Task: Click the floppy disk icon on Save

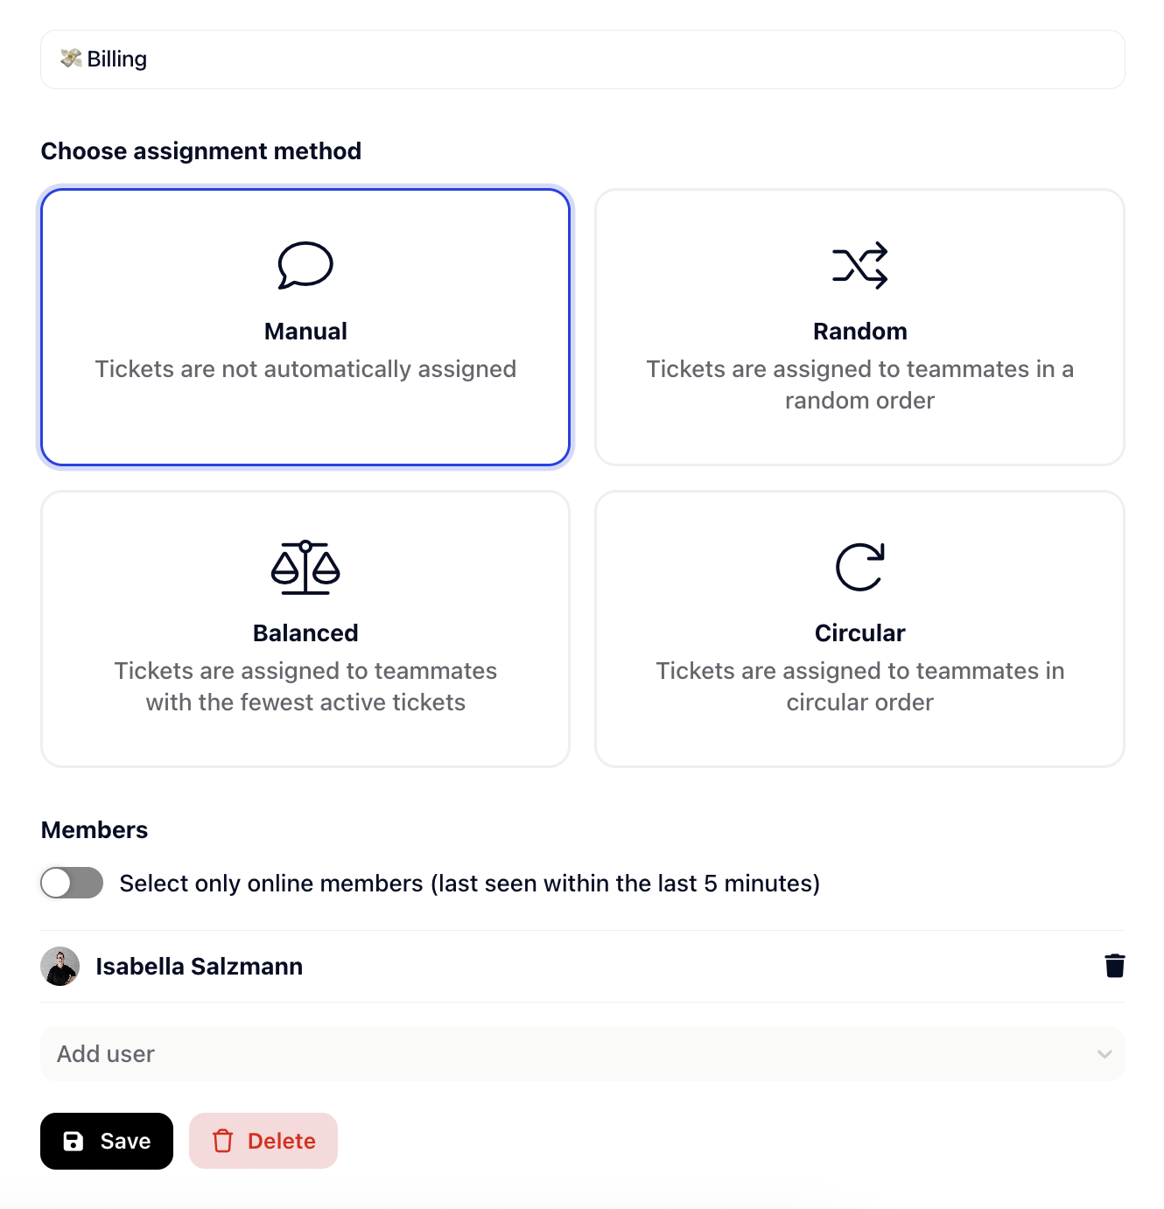Action: [74, 1141]
